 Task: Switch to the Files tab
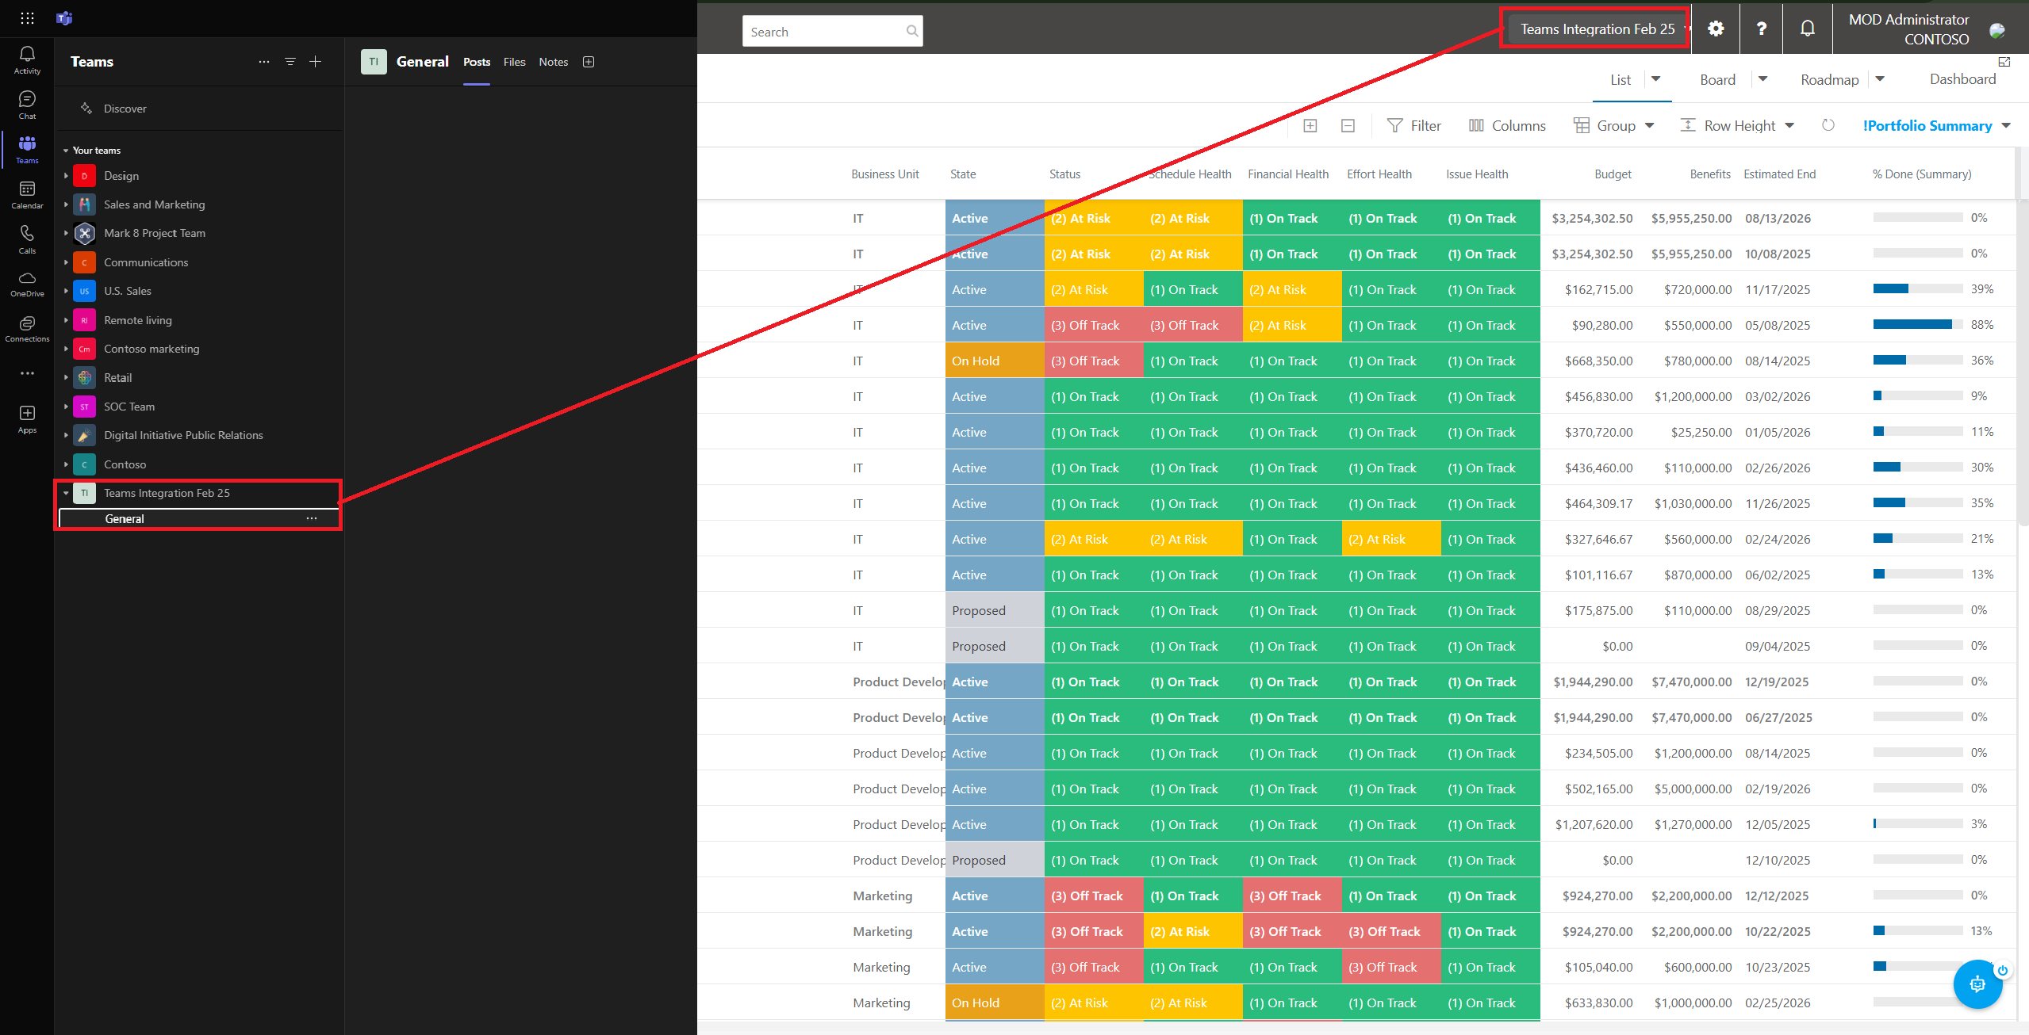click(x=514, y=62)
